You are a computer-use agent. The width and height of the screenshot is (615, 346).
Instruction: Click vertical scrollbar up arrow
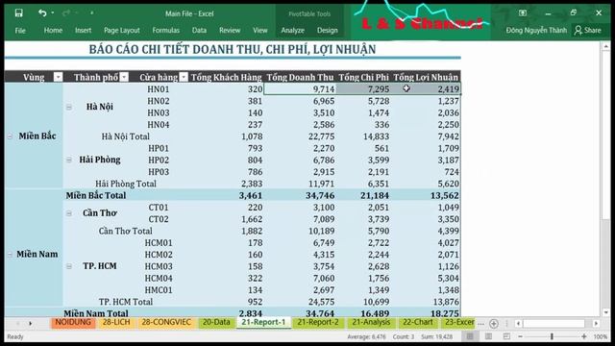(605, 47)
